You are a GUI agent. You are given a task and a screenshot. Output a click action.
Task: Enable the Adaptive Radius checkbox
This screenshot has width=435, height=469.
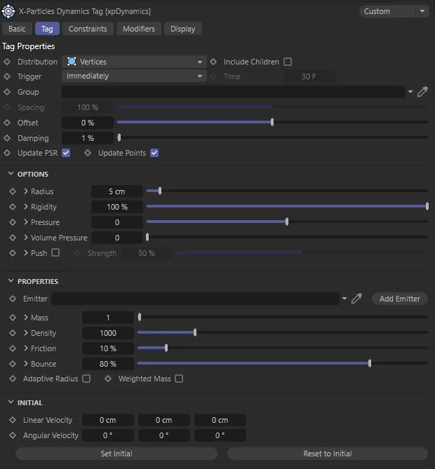pos(86,379)
